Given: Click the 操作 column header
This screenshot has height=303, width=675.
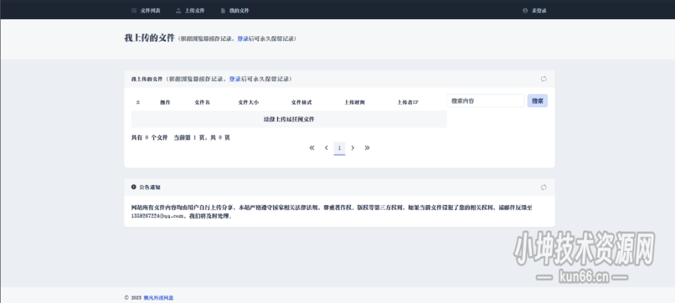Looking at the screenshot, I should (x=165, y=103).
